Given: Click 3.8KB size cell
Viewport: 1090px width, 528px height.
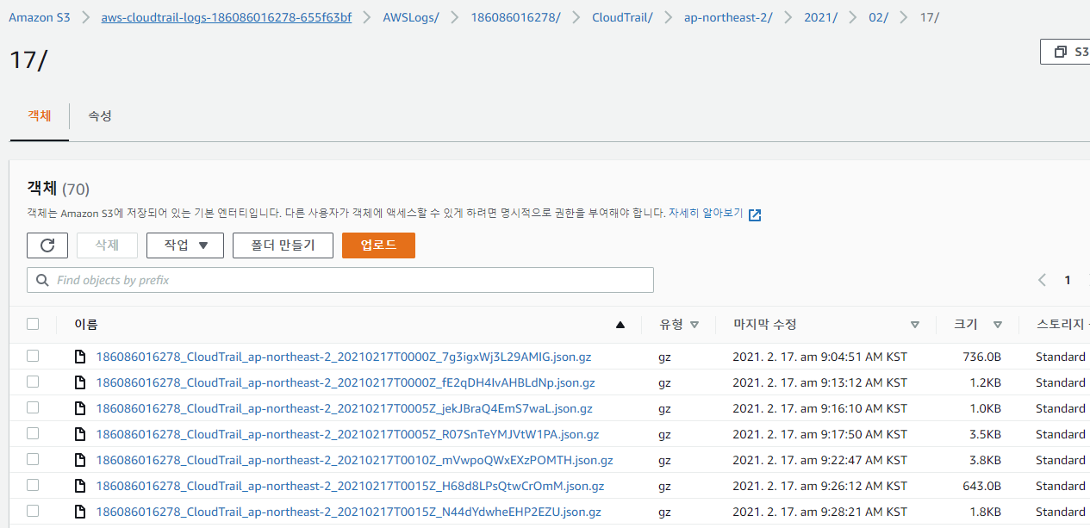Looking at the screenshot, I should pos(985,460).
